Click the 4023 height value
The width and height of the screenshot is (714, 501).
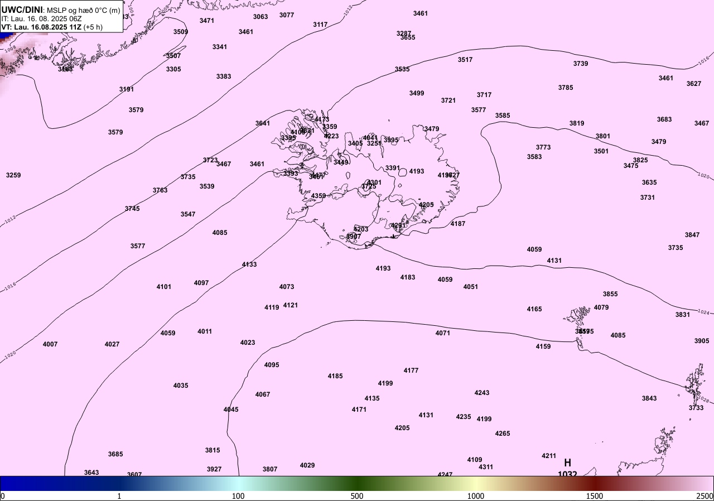click(248, 343)
